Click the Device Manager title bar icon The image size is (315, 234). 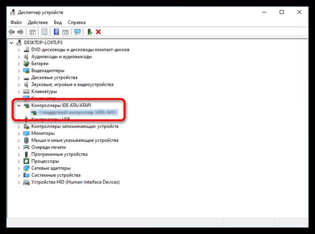coord(13,12)
